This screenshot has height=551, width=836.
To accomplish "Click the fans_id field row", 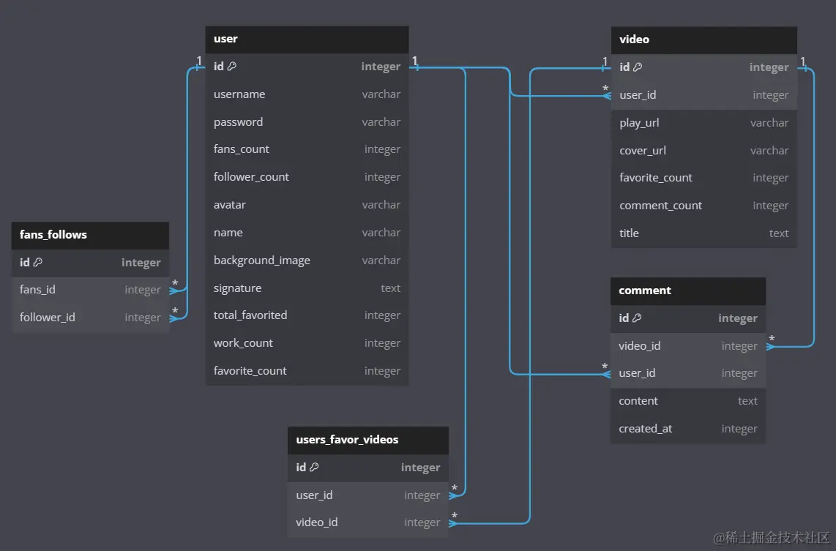I will [x=90, y=290].
